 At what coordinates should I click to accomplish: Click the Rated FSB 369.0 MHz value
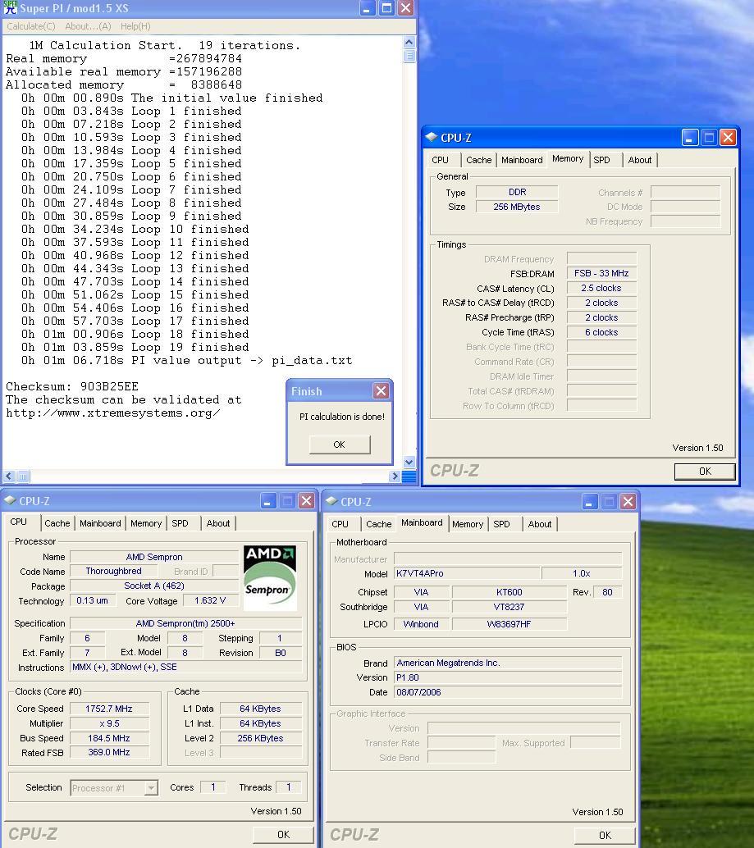[109, 752]
